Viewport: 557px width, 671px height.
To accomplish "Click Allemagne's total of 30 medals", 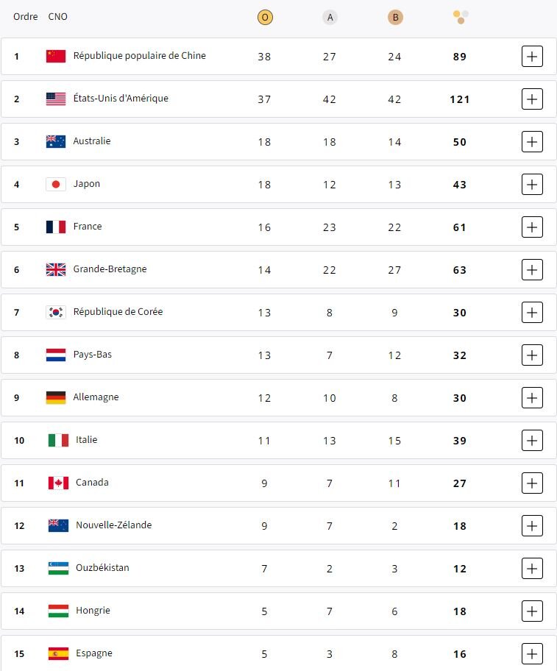I will coord(460,398).
